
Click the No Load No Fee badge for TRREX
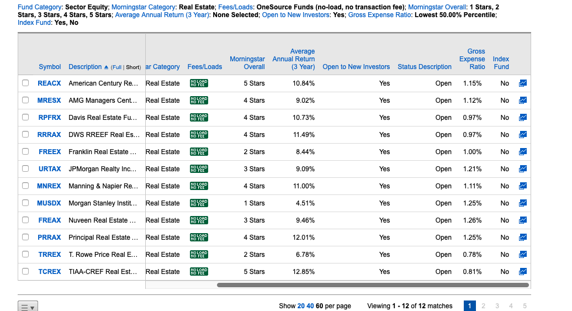(199, 255)
